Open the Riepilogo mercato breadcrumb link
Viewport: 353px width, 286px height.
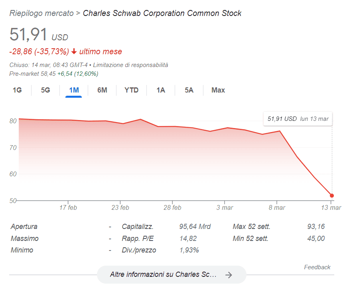point(41,13)
